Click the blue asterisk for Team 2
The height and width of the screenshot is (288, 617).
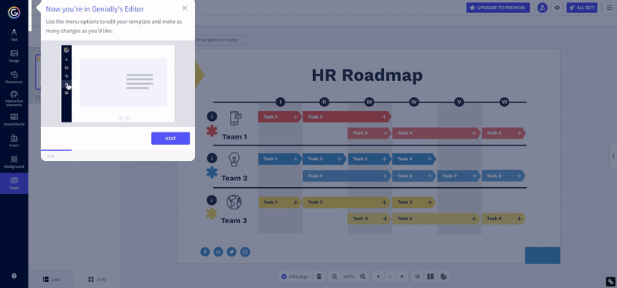click(211, 172)
